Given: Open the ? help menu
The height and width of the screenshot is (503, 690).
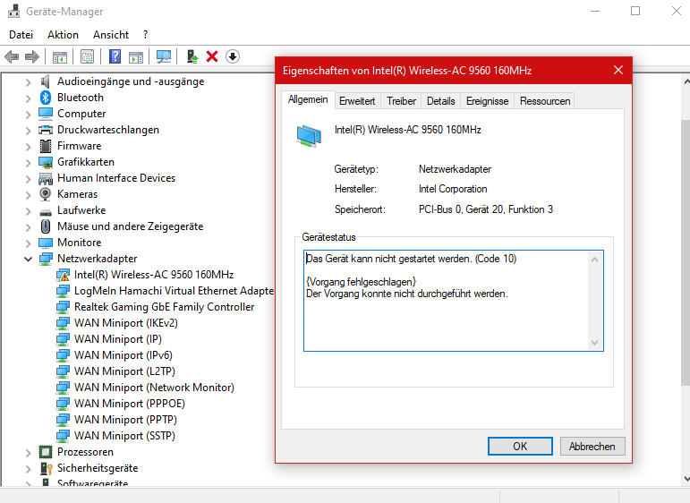Looking at the screenshot, I should point(145,35).
